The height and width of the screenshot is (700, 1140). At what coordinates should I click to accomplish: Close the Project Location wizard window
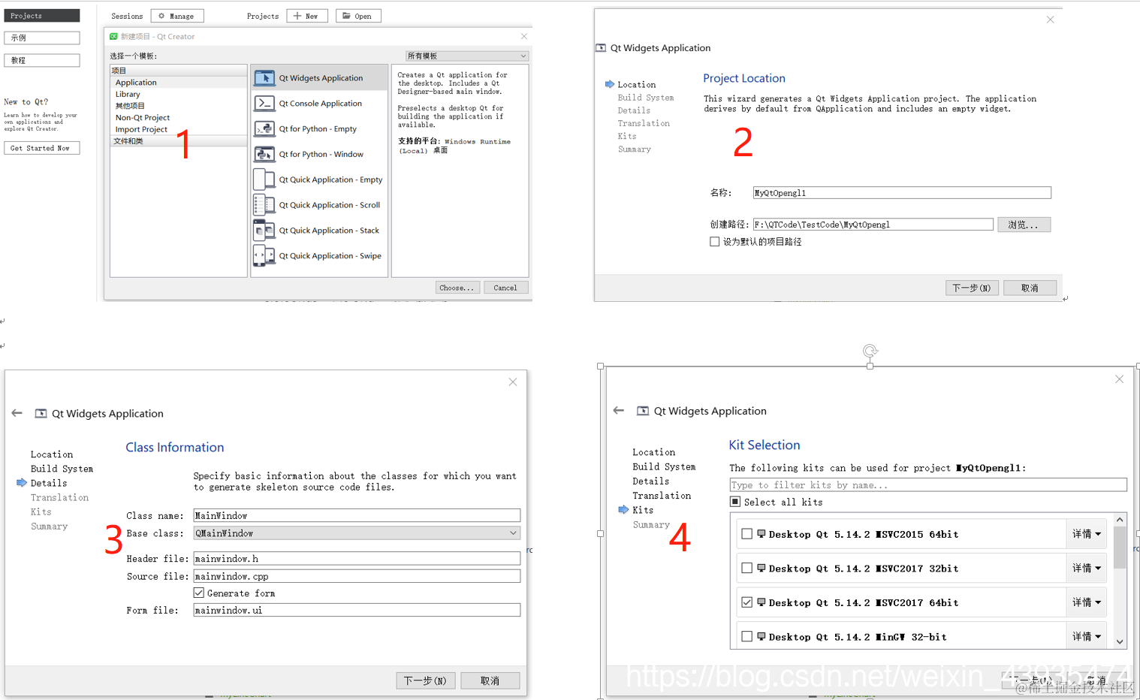coord(1051,20)
